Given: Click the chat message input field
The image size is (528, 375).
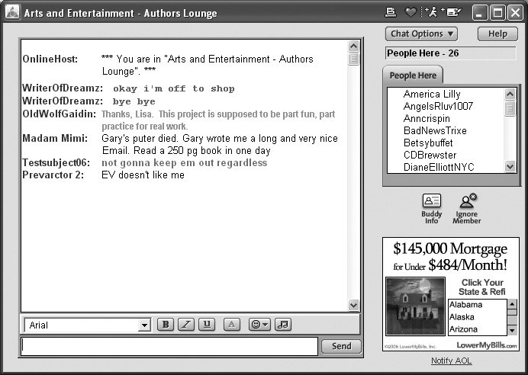Looking at the screenshot, I should coord(169,346).
